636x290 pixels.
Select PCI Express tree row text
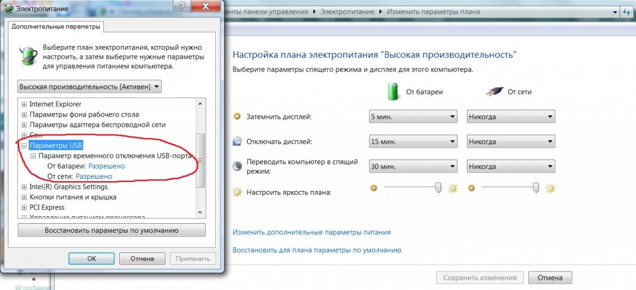click(47, 207)
